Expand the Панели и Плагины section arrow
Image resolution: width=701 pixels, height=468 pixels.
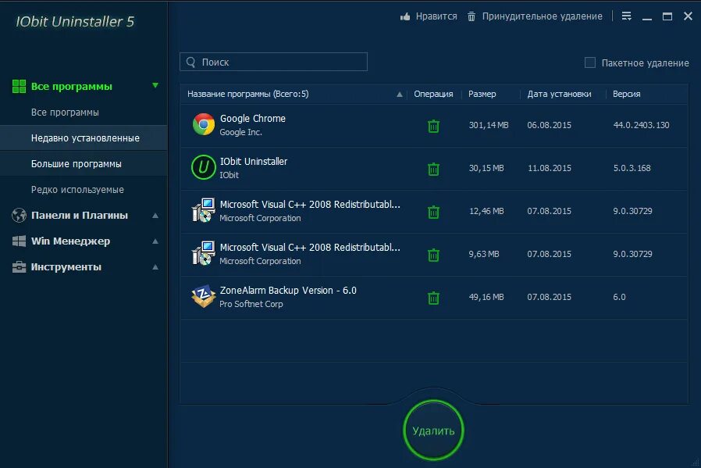[155, 216]
